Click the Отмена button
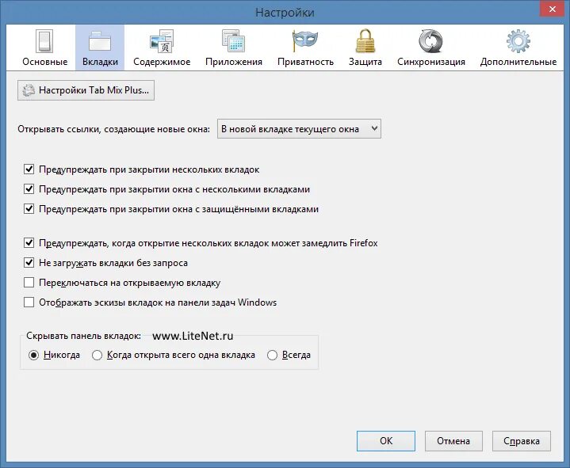Screen dimensions: 570x468 pos(453,441)
